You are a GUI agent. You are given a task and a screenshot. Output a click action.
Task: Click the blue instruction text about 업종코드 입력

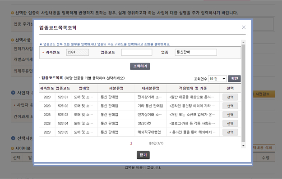[105, 44]
